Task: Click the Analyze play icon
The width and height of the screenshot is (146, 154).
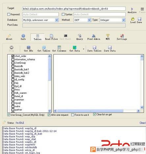Action: pos(132,9)
